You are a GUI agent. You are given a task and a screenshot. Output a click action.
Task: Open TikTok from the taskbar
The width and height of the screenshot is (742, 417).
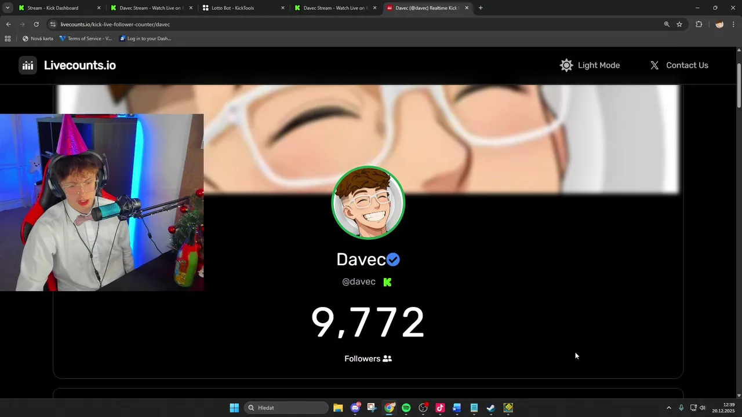pyautogui.click(x=440, y=408)
